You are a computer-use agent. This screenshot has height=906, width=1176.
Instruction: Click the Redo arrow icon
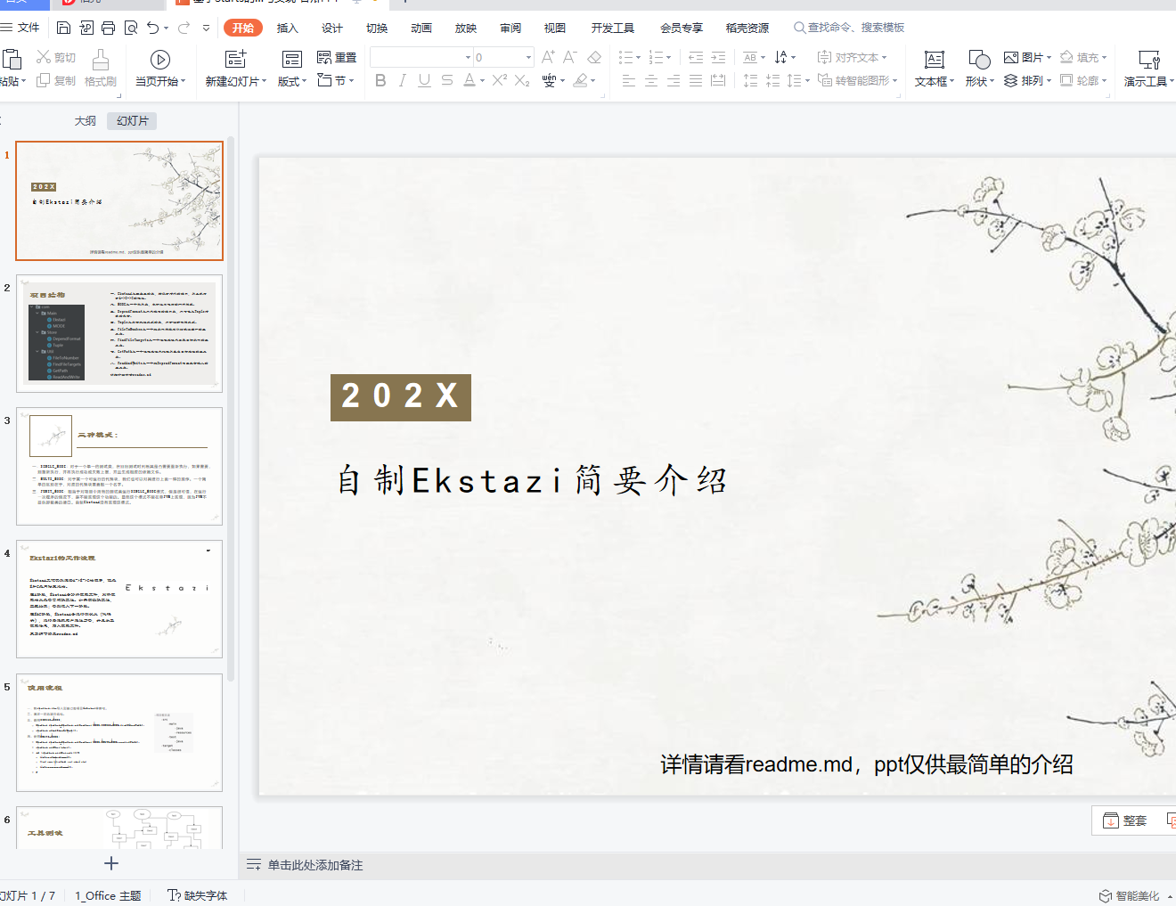coord(184,28)
